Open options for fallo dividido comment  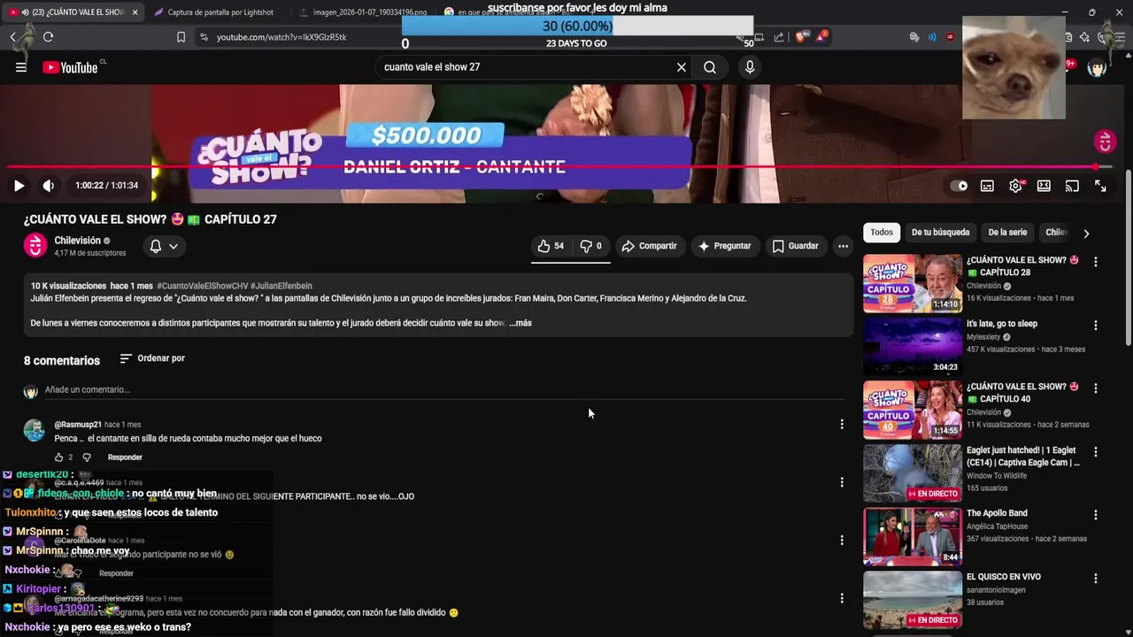pos(841,599)
